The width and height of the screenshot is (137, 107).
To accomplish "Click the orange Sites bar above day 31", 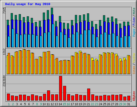I will pyautogui.click(x=129, y=65).
